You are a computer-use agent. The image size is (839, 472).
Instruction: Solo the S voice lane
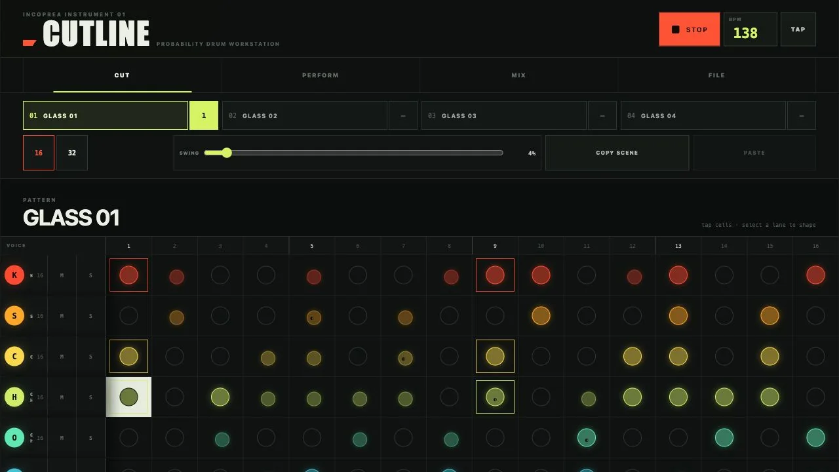tap(90, 316)
